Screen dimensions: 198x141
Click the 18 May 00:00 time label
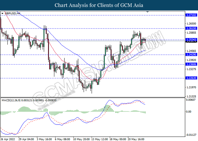point(118,139)
